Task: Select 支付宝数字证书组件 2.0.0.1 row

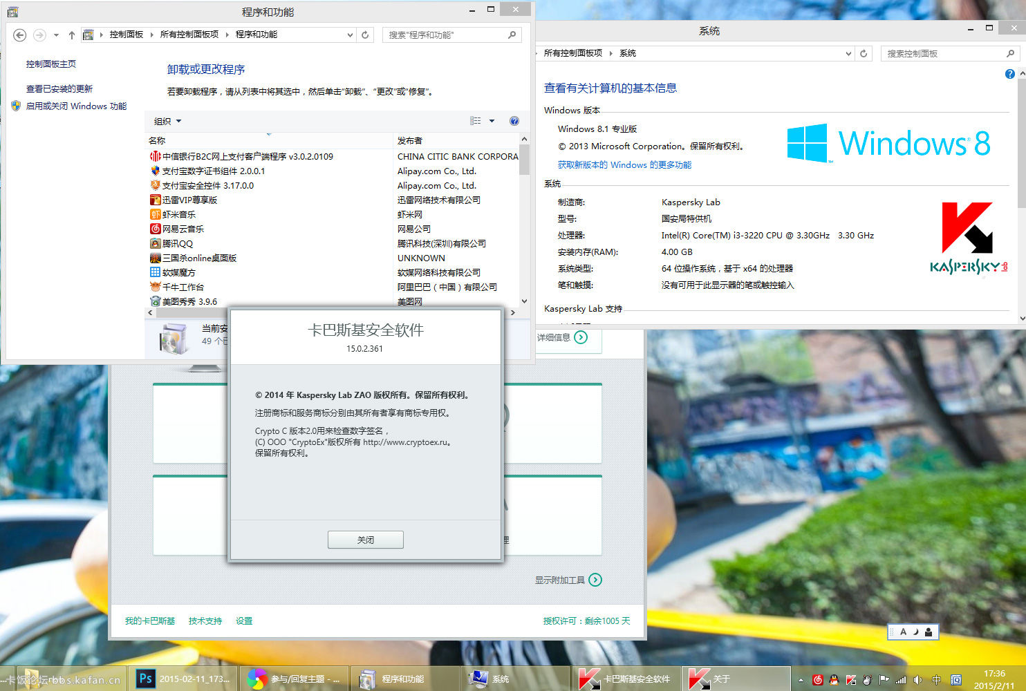Action: point(332,171)
